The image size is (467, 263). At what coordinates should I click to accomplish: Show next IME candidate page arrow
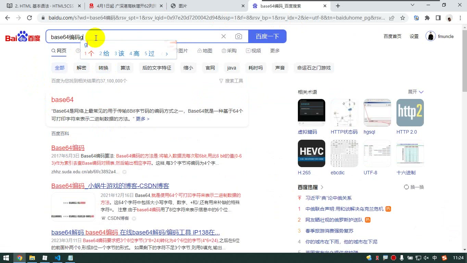pyautogui.click(x=167, y=54)
